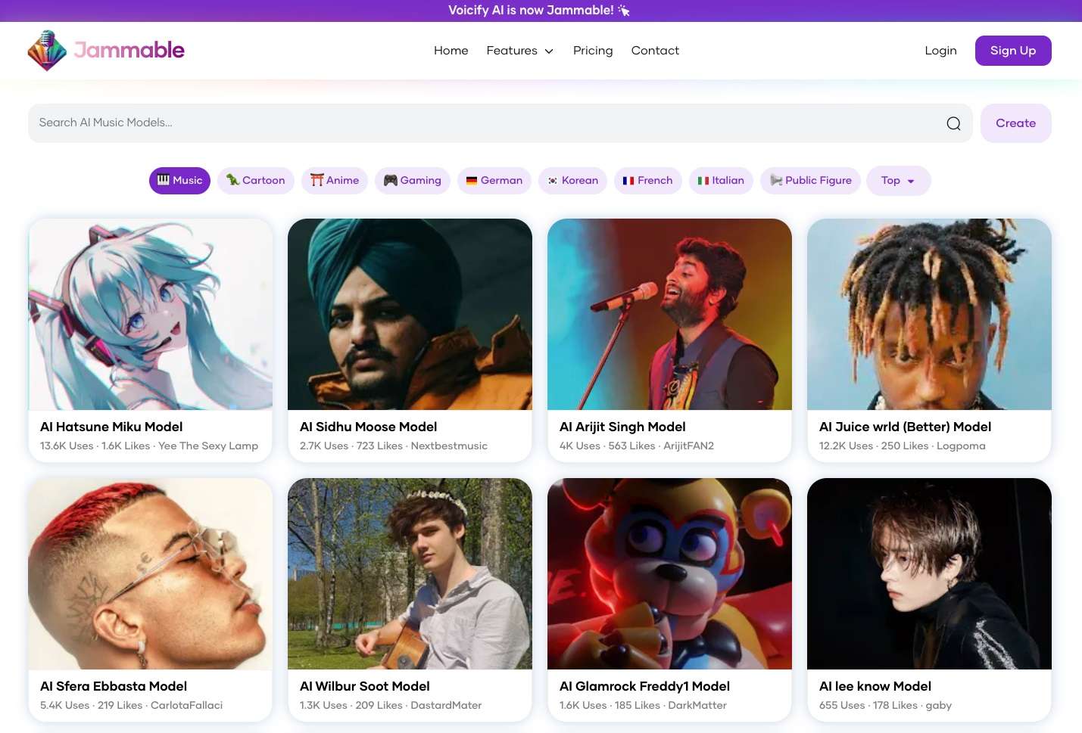Click the Jammable logo icon
The height and width of the screenshot is (733, 1082).
tap(47, 51)
